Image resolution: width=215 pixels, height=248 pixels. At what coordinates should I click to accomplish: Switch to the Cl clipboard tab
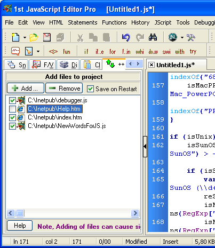91,65
